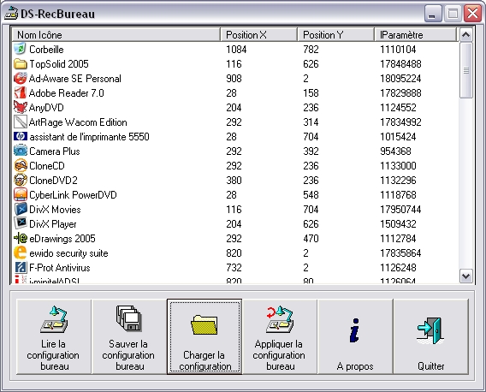This screenshot has width=486, height=392.
Task: Click the vertical scrollbar thumb
Action: coord(465,70)
